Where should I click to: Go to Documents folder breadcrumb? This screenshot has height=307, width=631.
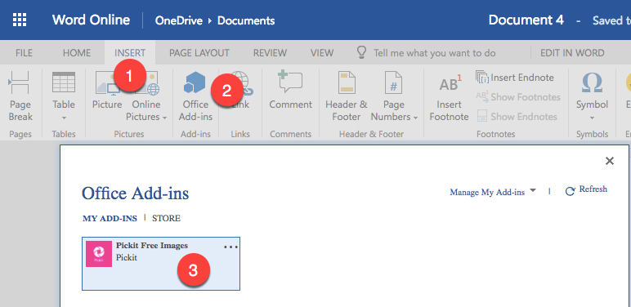[x=246, y=20]
